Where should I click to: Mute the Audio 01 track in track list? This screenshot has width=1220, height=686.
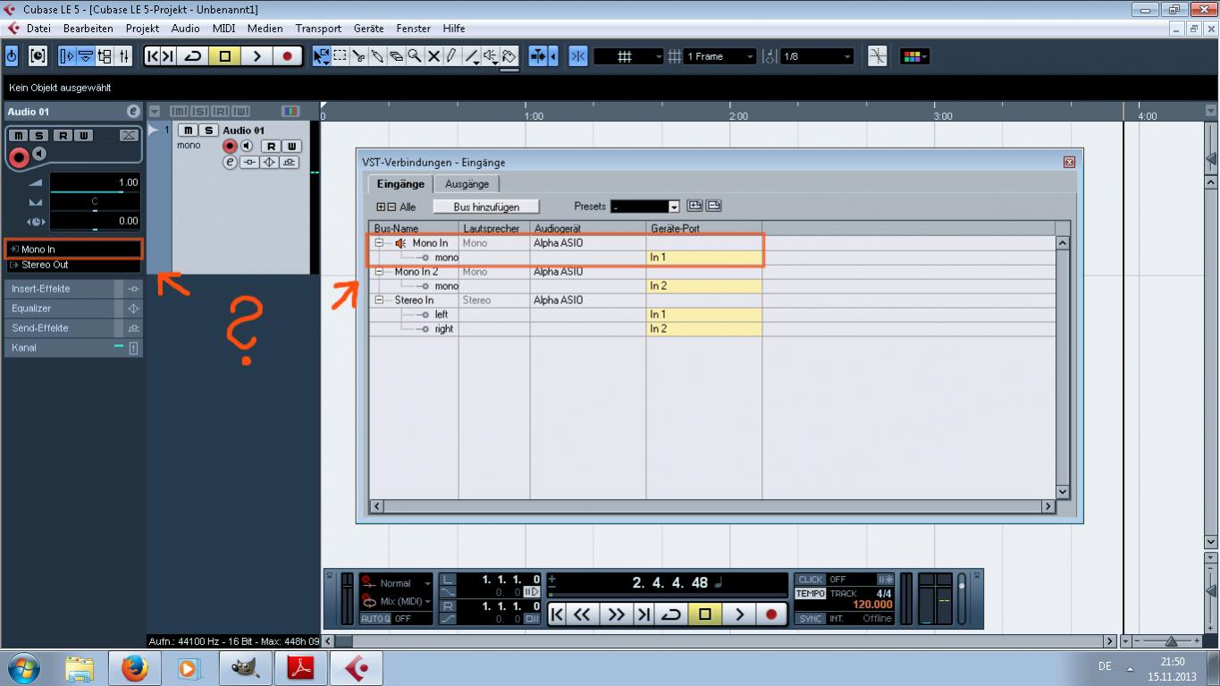point(188,131)
